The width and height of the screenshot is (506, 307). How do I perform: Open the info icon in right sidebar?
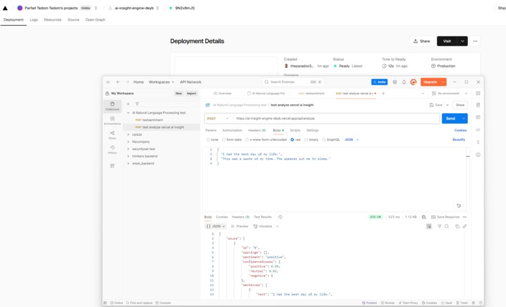[478, 154]
